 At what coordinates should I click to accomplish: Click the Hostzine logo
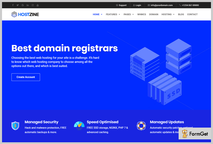click(x=25, y=14)
